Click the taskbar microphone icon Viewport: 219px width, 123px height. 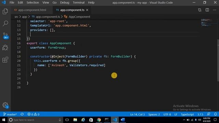pos(60,120)
